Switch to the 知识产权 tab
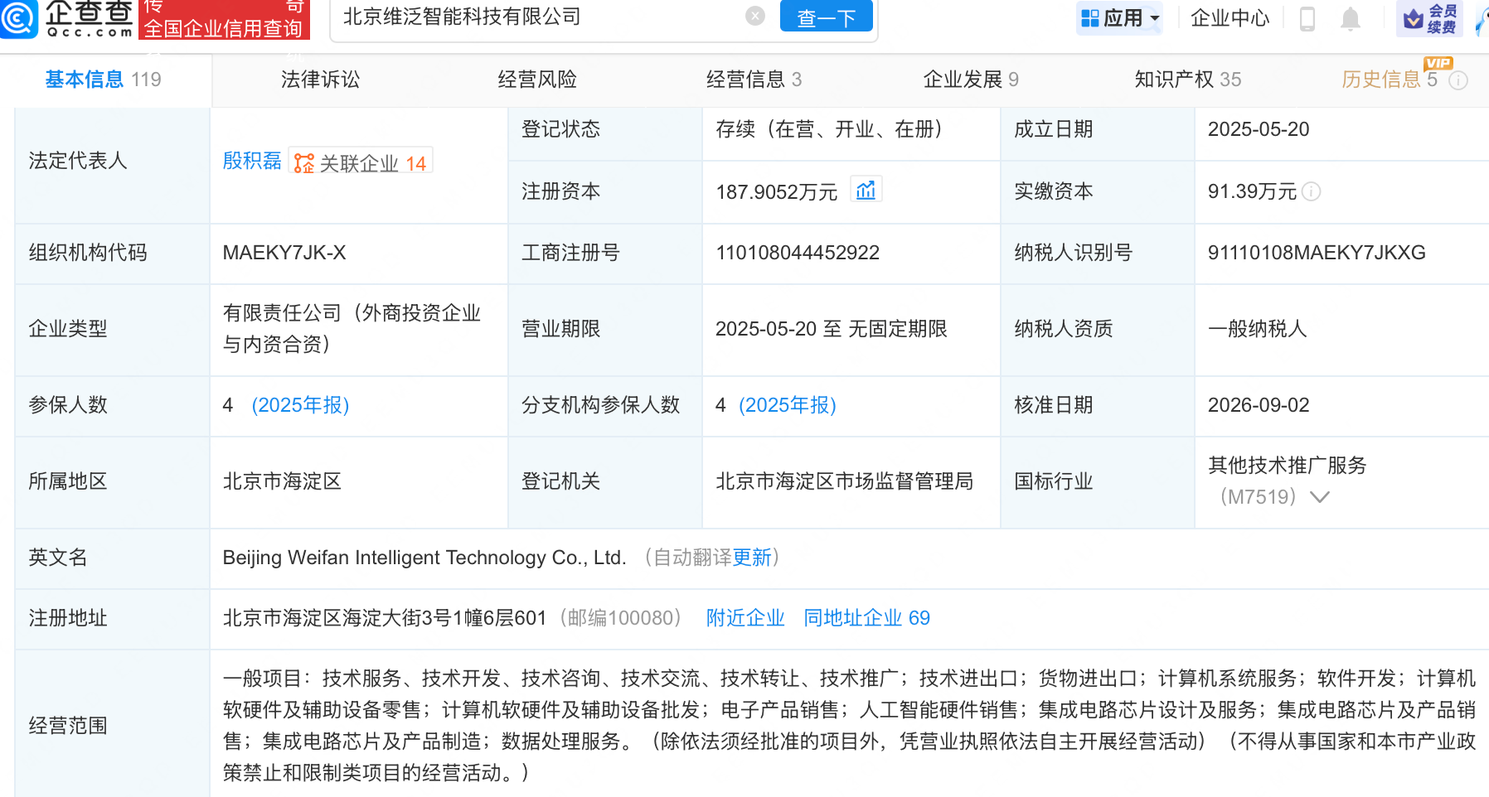Screen dimensions: 1489x797 pyautogui.click(x=1187, y=80)
